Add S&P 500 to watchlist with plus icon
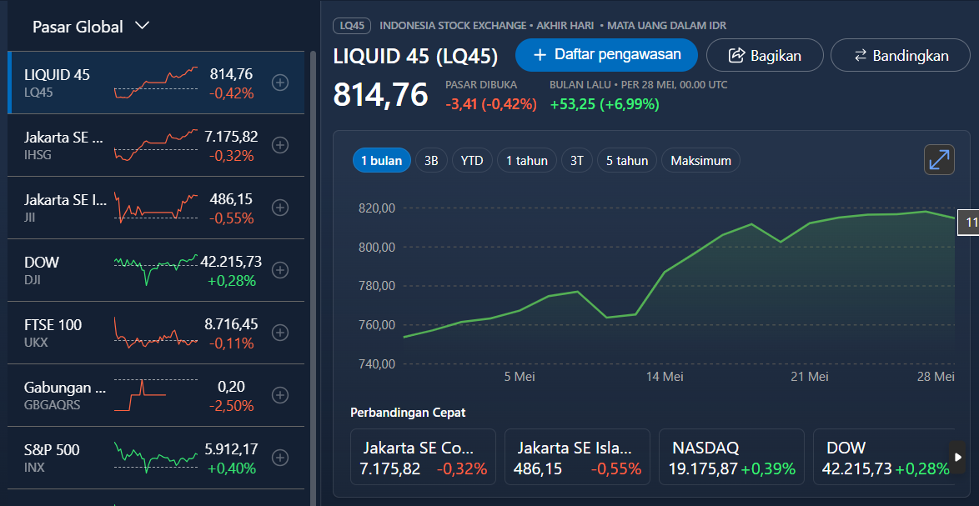This screenshot has height=506, width=979. pyautogui.click(x=280, y=458)
